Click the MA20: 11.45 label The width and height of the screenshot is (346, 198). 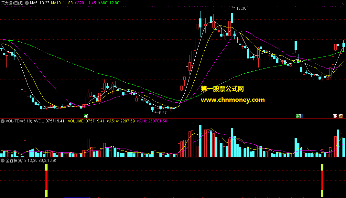pos(85,3)
